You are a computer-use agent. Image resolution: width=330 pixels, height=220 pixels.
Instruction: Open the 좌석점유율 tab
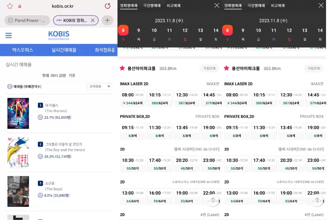tap(105, 50)
